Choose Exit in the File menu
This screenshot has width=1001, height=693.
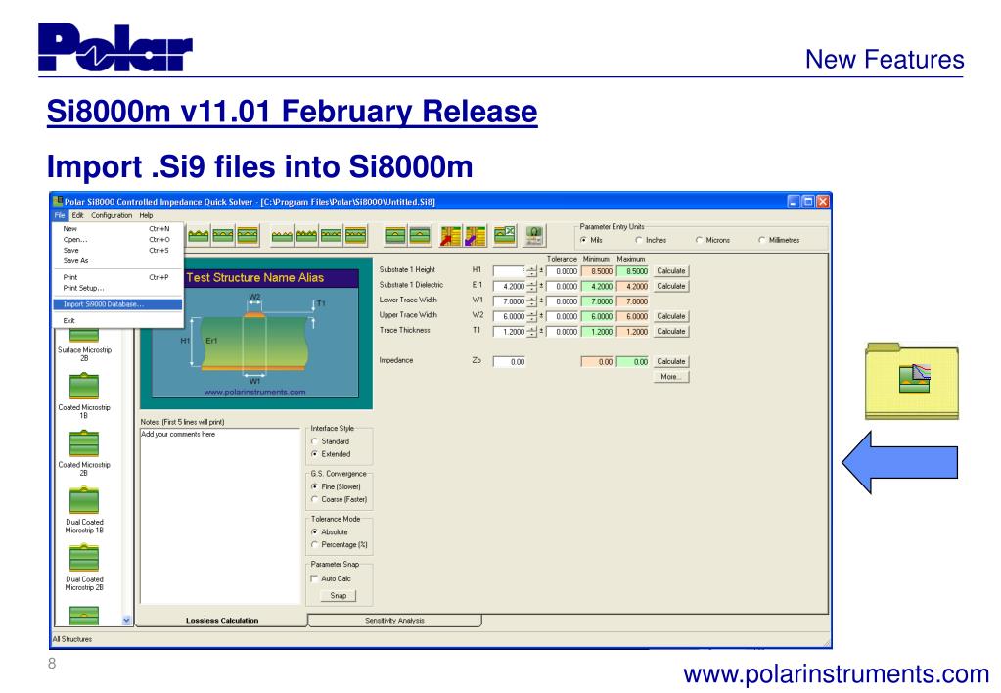click(118, 321)
